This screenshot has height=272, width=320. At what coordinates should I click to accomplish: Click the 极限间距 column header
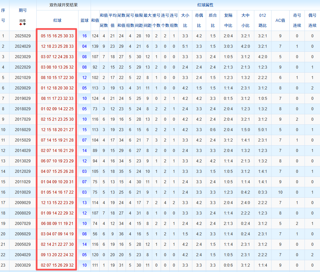pyautogui.click(x=139, y=21)
